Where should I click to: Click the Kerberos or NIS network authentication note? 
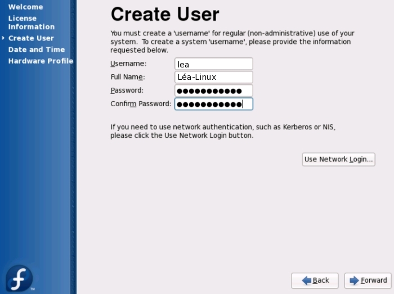[223, 131]
